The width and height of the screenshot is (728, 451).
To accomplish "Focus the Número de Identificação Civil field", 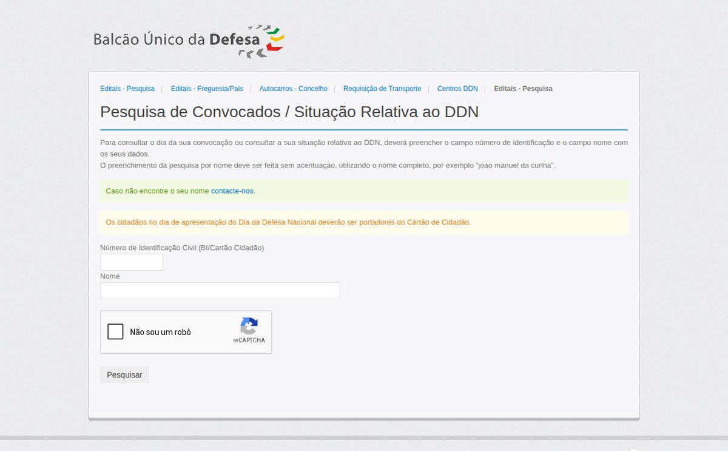I will (x=132, y=262).
